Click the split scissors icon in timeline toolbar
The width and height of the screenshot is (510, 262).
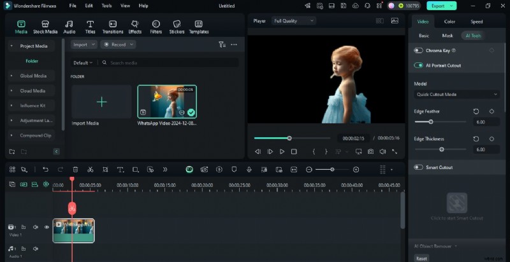coord(91,170)
